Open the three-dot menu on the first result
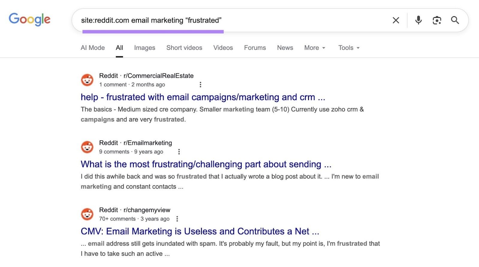Image resolution: width=479 pixels, height=267 pixels. 200,85
